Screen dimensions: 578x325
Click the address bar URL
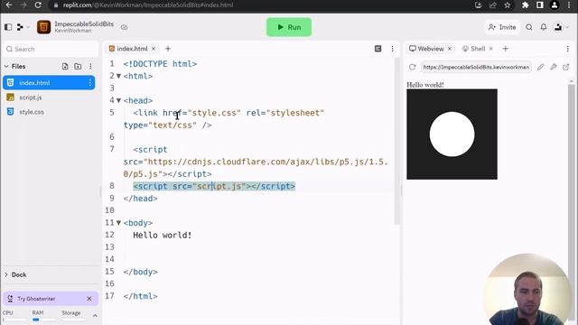coord(148,5)
